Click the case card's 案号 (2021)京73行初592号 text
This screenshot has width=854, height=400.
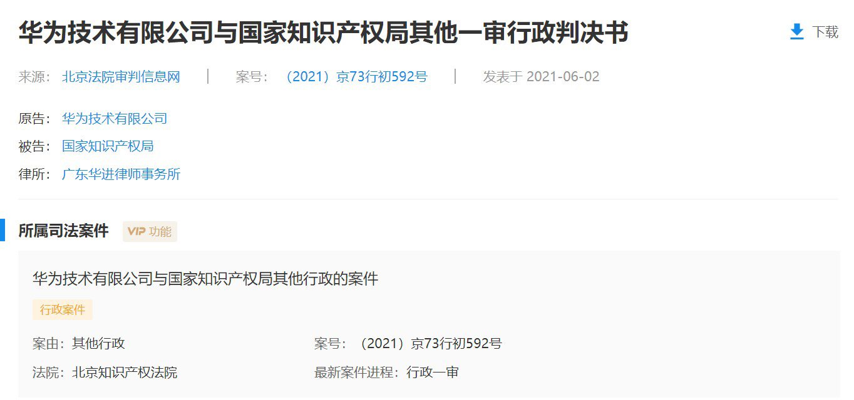[429, 344]
